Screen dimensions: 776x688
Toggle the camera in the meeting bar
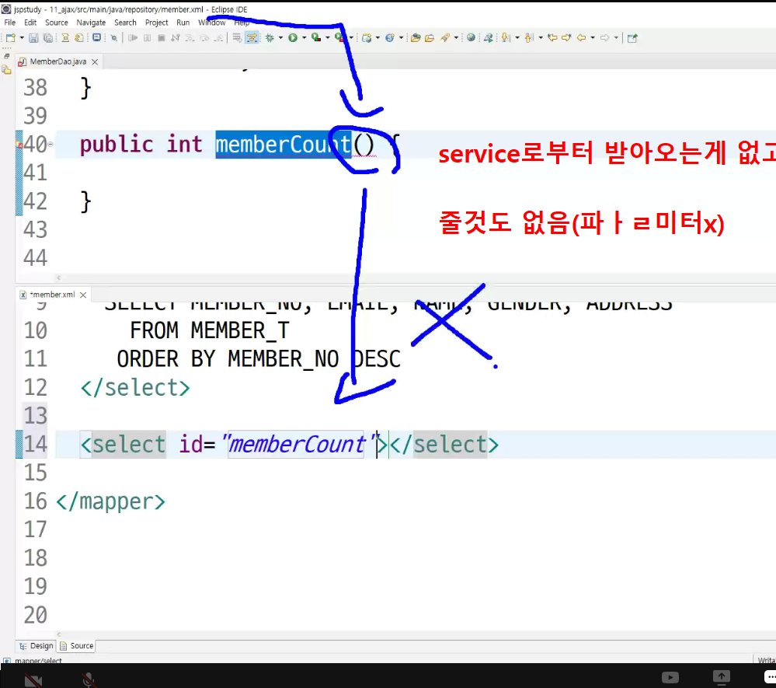coord(33,680)
